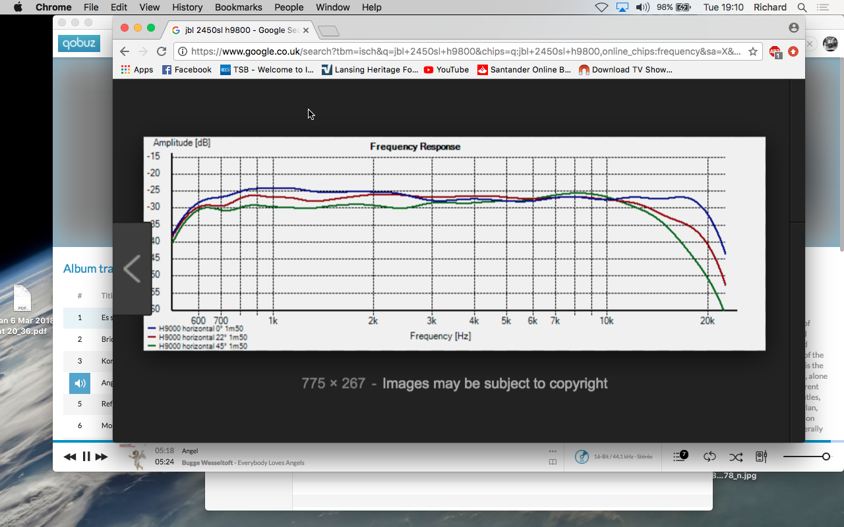Click the 16-Bit / 44,1 kHz quality indicator
Viewport: 844px width, 527px height.
[613, 457]
